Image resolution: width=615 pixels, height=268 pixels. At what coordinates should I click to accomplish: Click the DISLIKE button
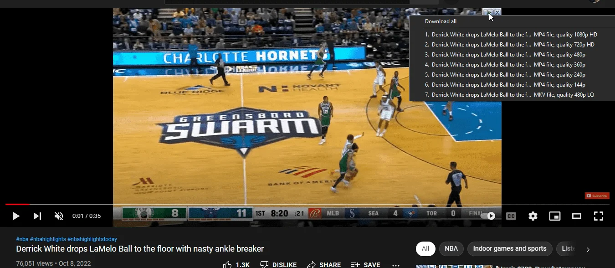278,265
